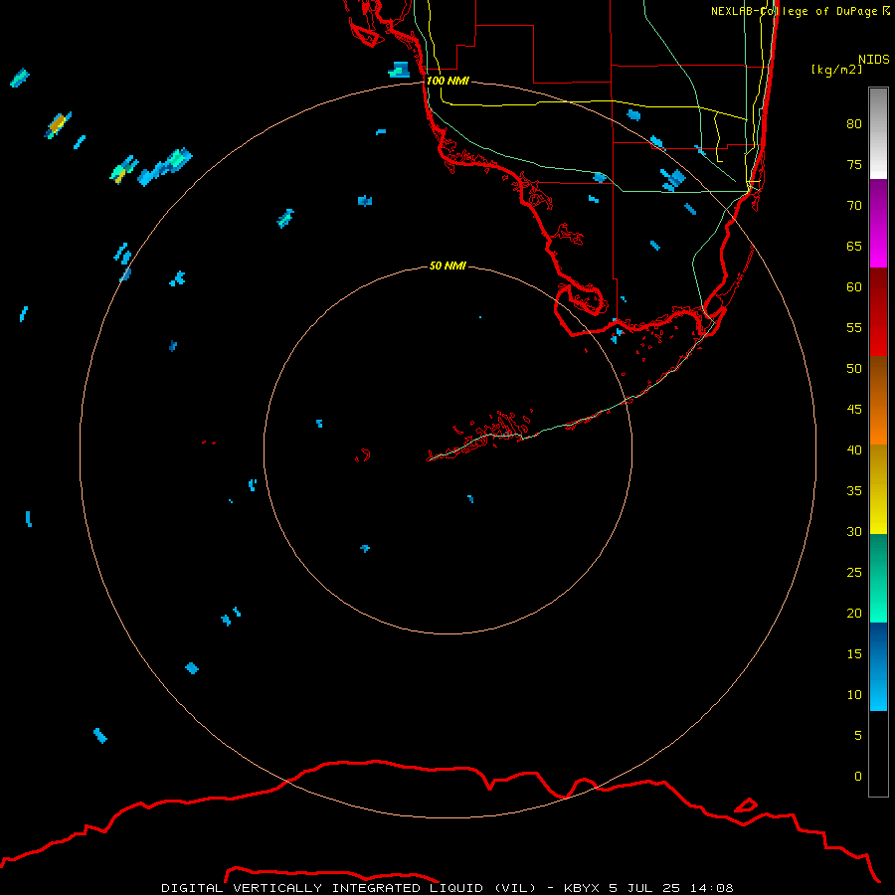The width and height of the screenshot is (895, 895).
Task: Select the 14:08 timestamp
Action: (711, 888)
